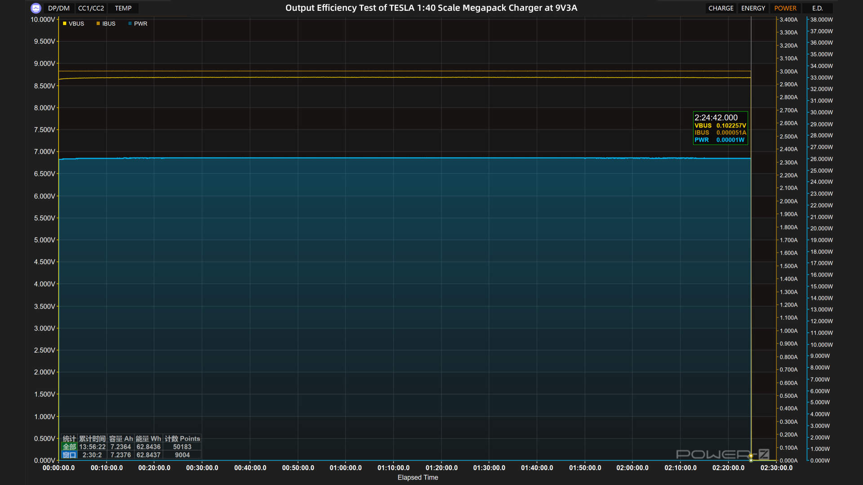Click the yellow VBUS legend color square
This screenshot has width=863, height=485.
65,24
